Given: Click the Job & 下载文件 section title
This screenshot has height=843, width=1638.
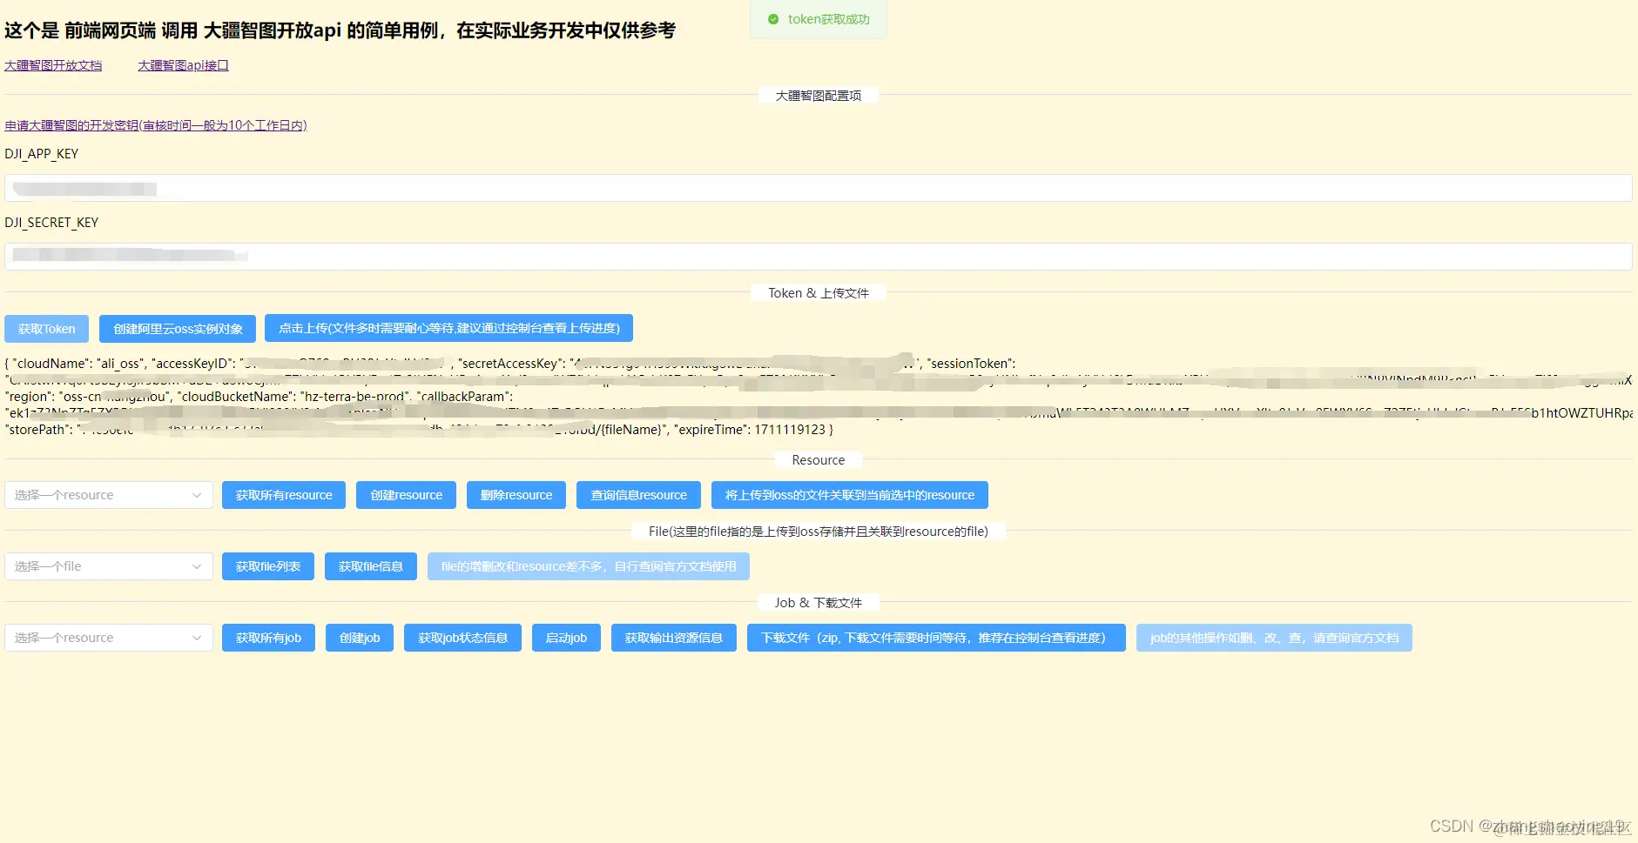Looking at the screenshot, I should point(819,603).
